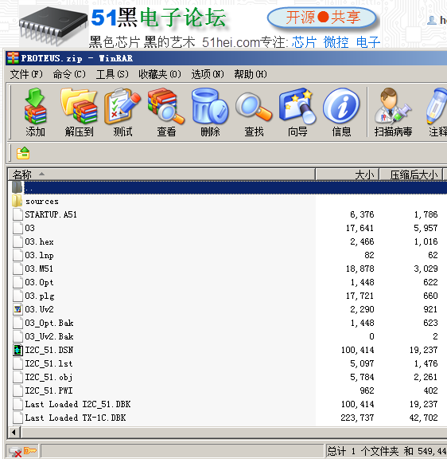Viewport: 447px width, 459px height.
Task: Select the I2C_51.lst file row
Action: tap(227, 363)
